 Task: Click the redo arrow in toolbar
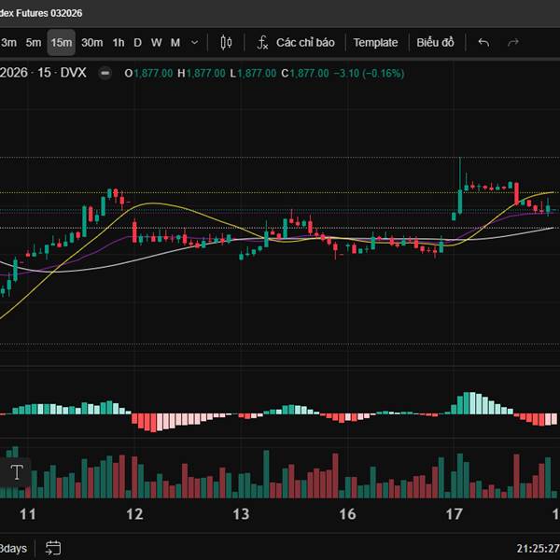(x=512, y=42)
